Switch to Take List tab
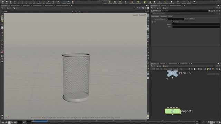The height and width of the screenshot is (124, 221). 163,6
